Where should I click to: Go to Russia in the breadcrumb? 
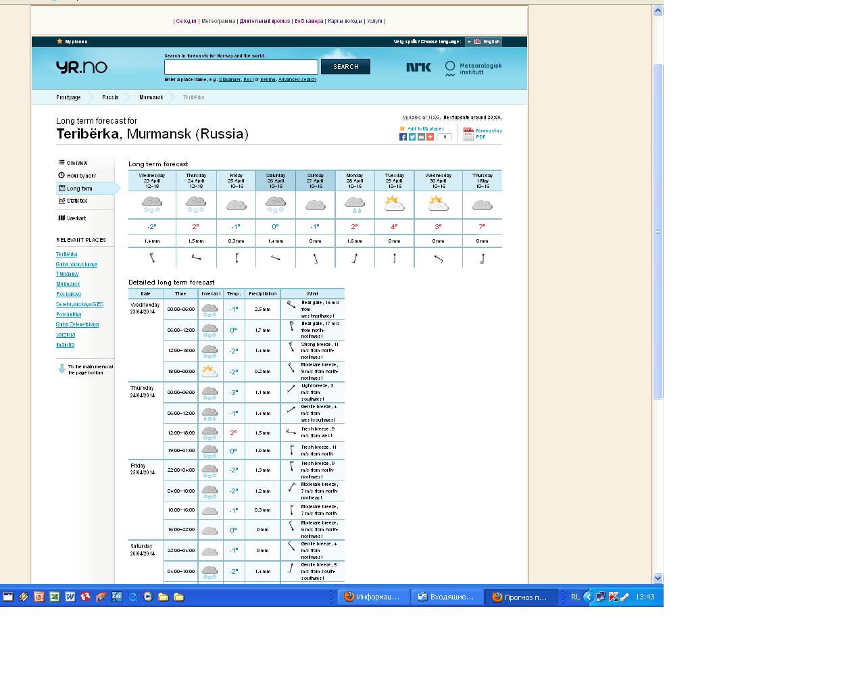[x=110, y=97]
